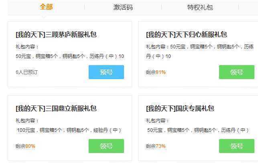This screenshot has width=258, height=163.
Task: Click the content line of 三顾茅庐新服礼包
Action: point(70,56)
